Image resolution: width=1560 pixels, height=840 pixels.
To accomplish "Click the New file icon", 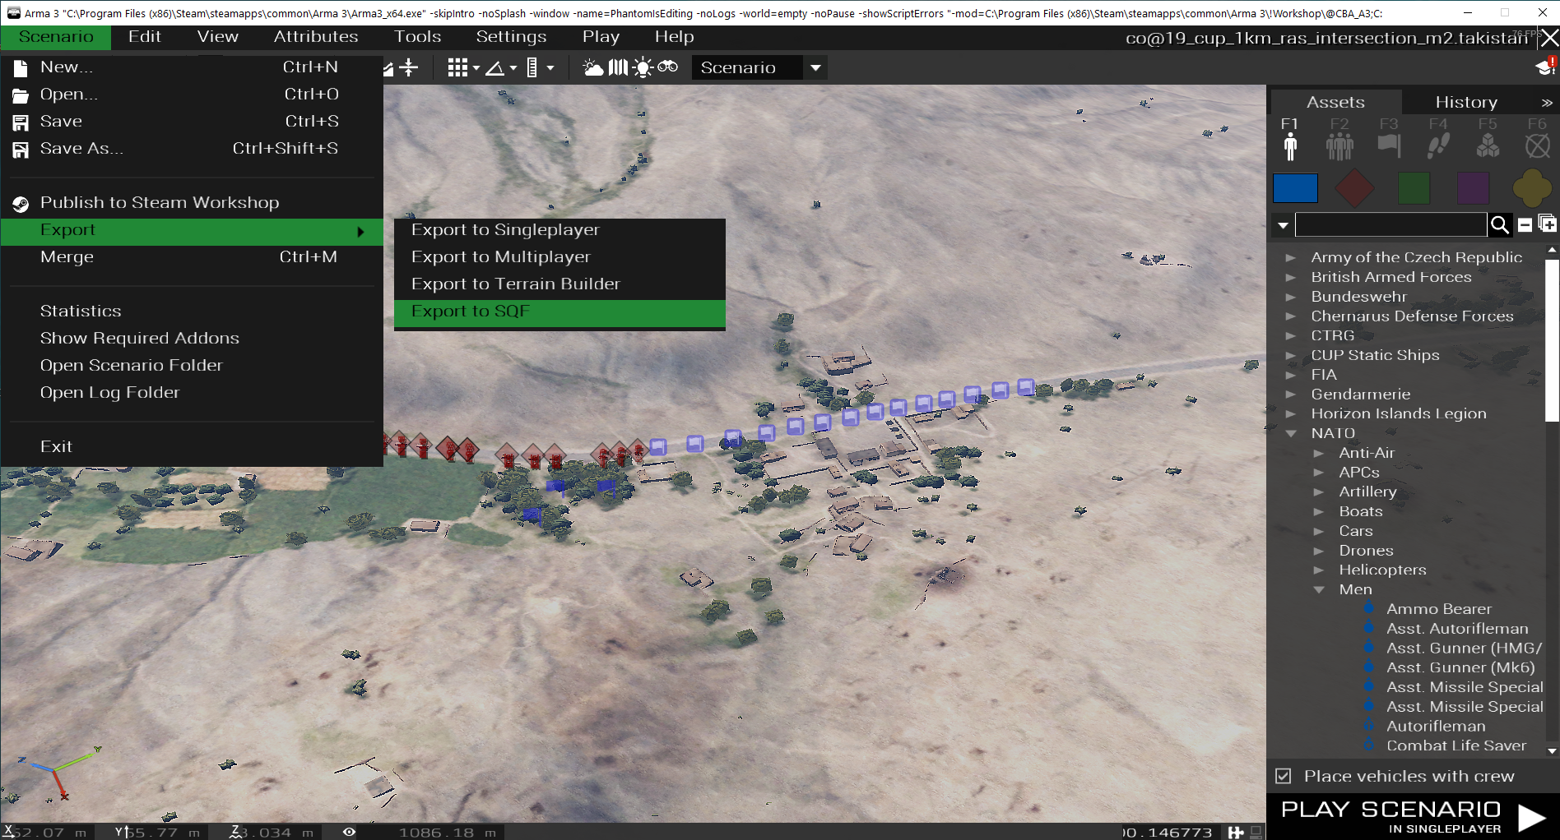I will 21,67.
